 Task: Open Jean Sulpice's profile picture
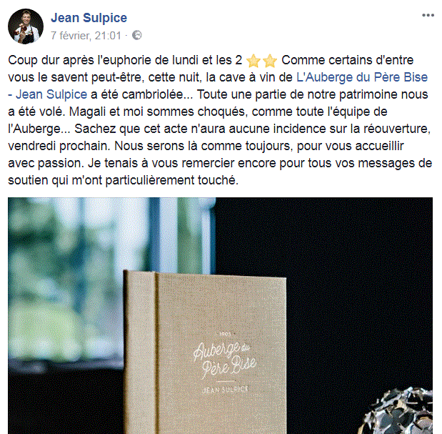coord(26,26)
